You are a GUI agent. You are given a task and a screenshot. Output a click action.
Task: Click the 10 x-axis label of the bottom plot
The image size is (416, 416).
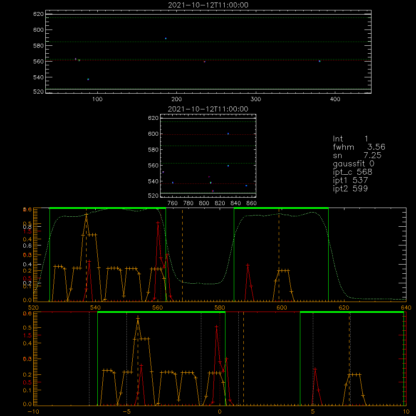point(406,412)
